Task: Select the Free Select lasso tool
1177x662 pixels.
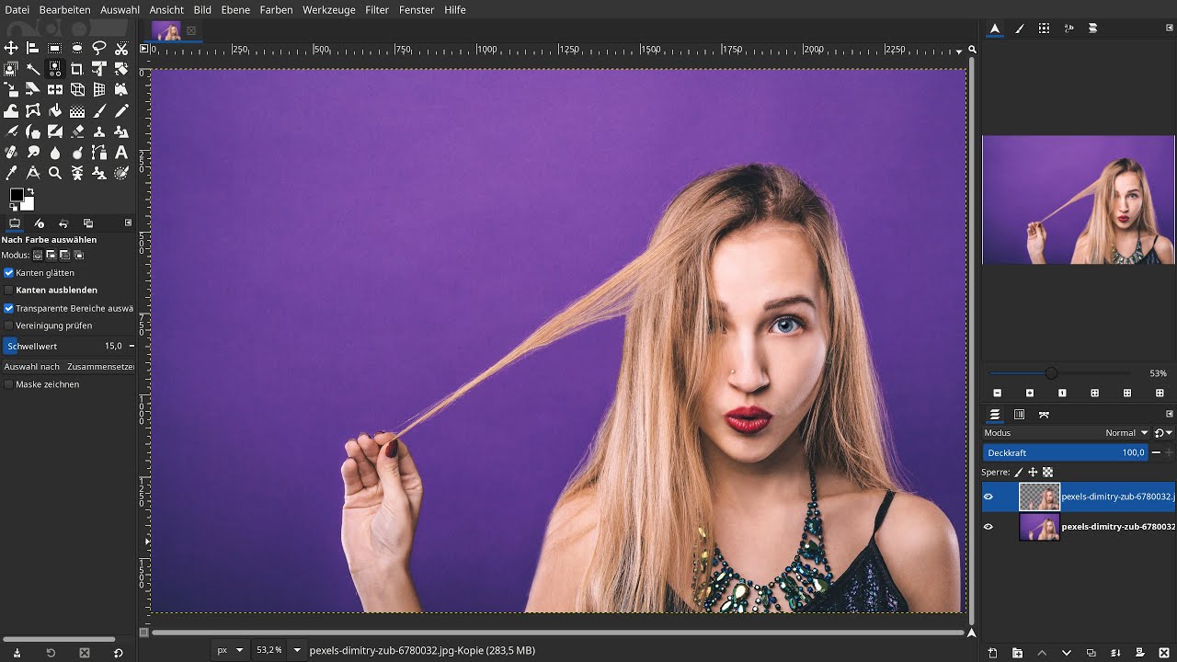Action: pos(99,47)
